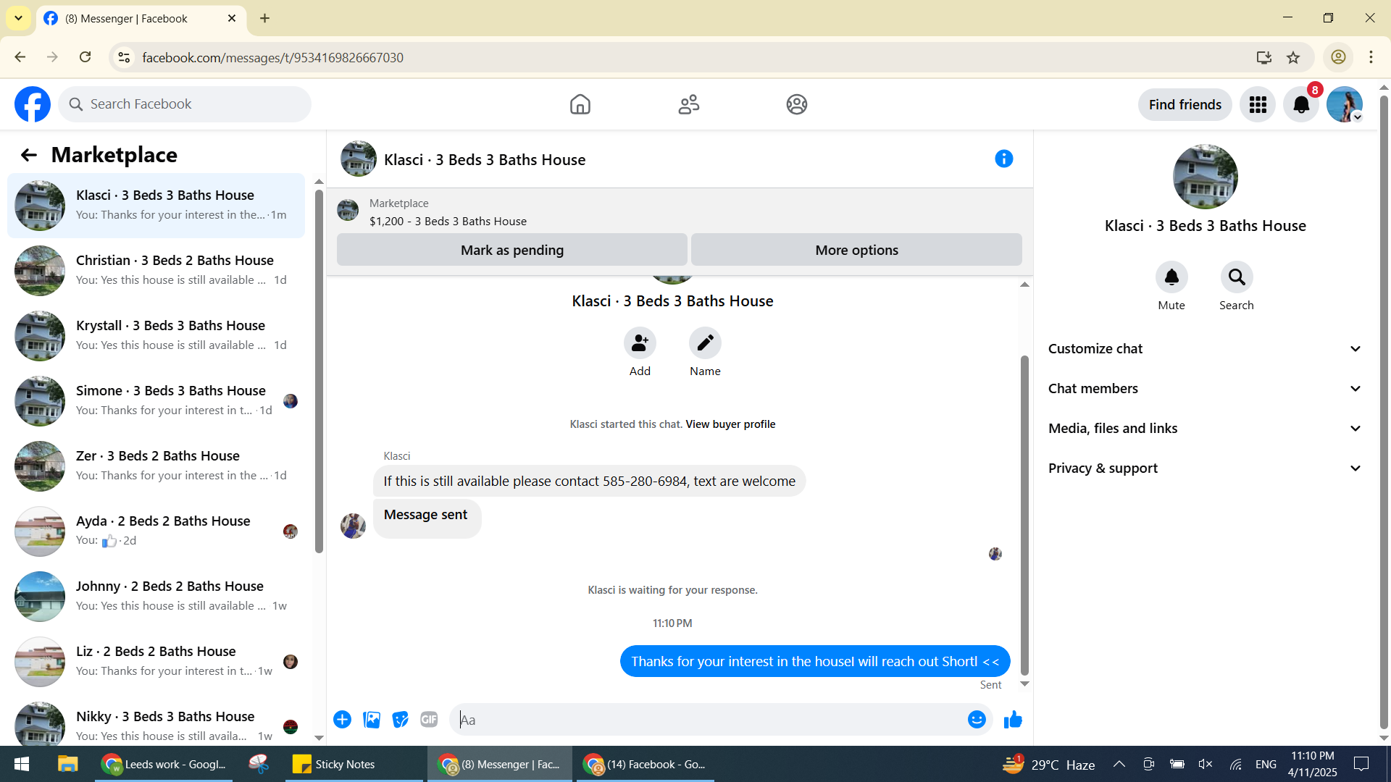
Task: Choose a GIF
Action: pyautogui.click(x=429, y=720)
